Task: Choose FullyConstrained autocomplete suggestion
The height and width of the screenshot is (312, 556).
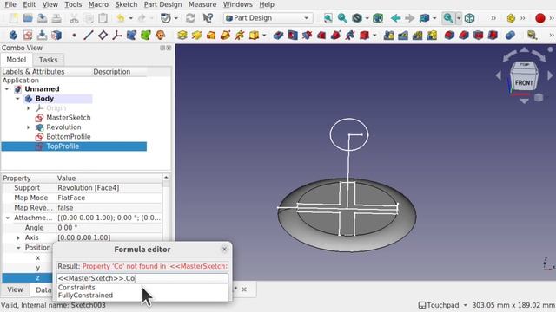Action: [85, 296]
